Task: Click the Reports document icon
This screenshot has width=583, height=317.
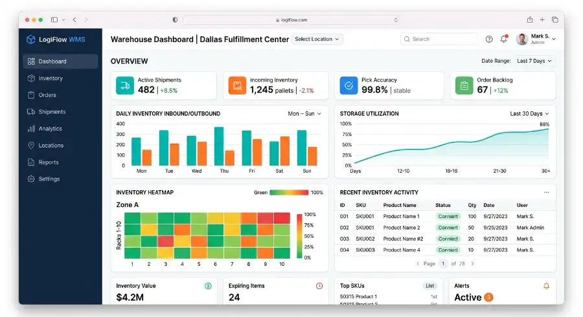Action: [31, 162]
